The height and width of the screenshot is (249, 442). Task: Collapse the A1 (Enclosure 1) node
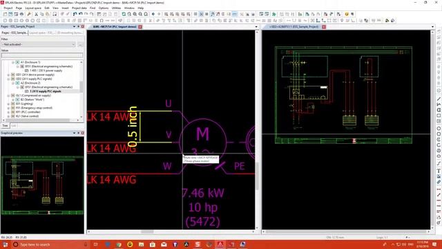click(x=12, y=62)
